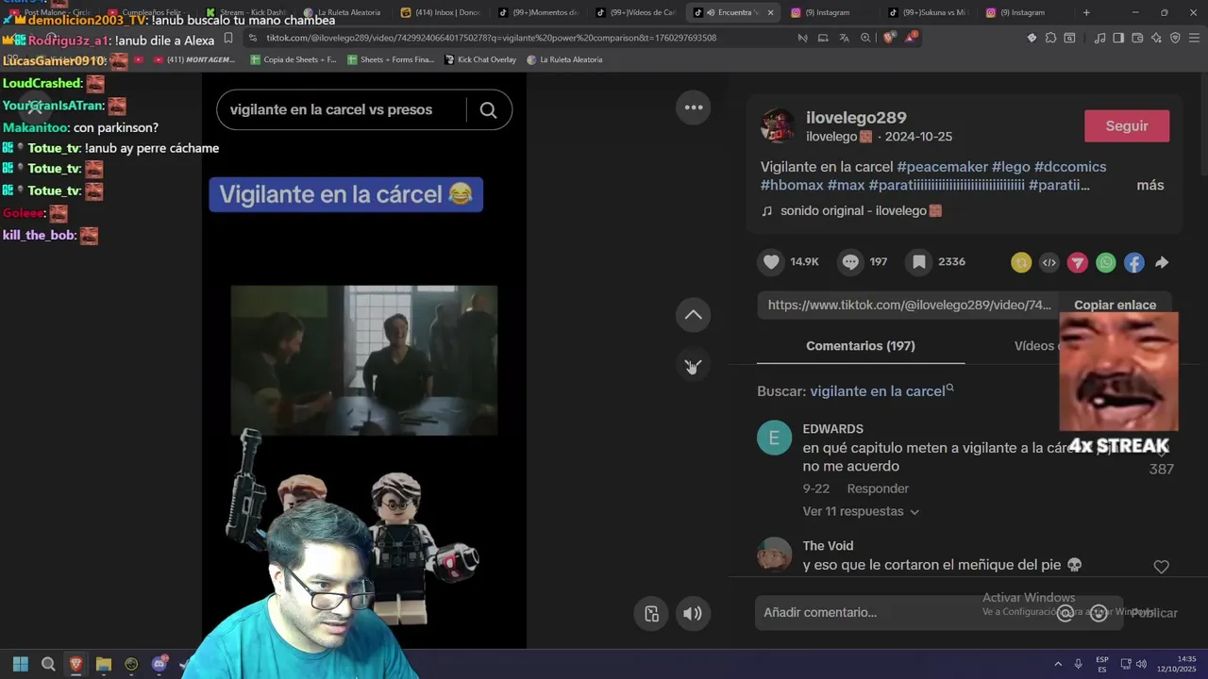This screenshot has height=679, width=1208.
Task: Expand description with 'más'
Action: coord(1150,186)
